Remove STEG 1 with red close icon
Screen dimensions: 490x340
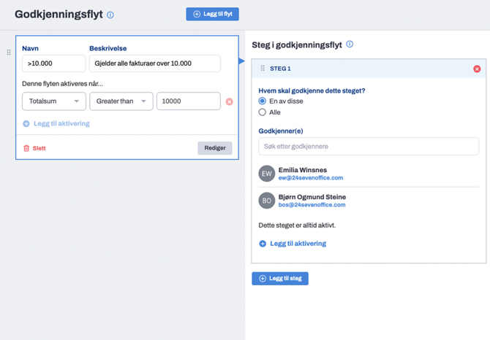477,69
